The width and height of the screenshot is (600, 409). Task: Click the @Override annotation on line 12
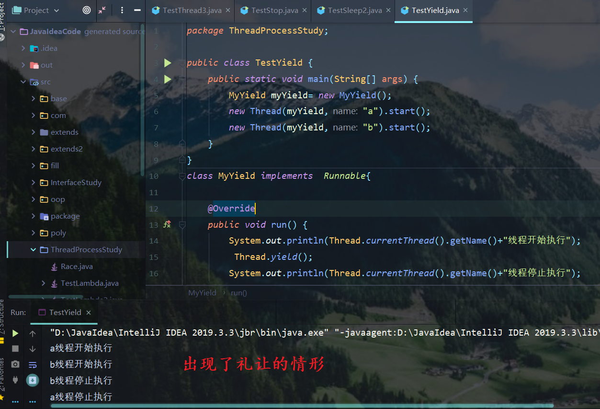pyautogui.click(x=231, y=209)
